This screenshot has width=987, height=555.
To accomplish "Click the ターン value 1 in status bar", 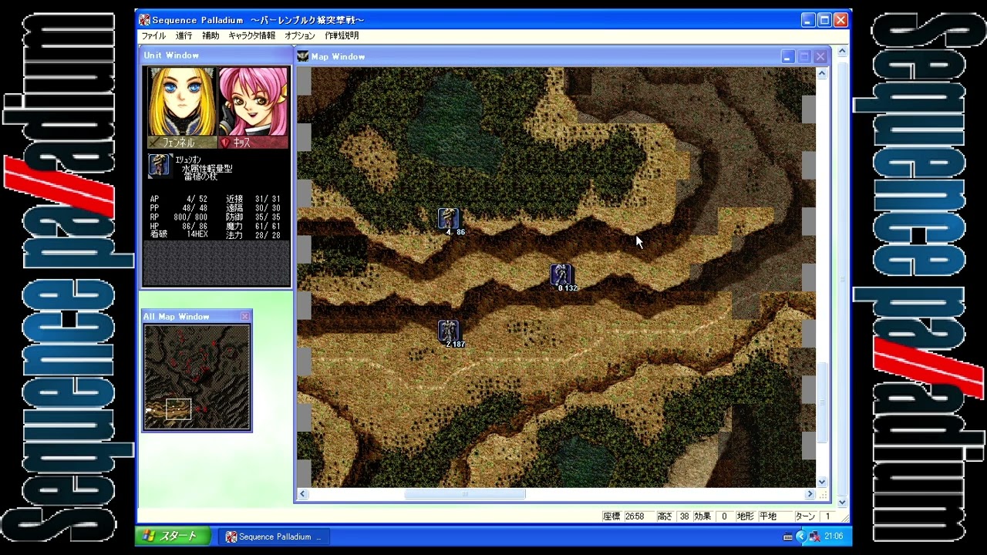I will click(827, 516).
